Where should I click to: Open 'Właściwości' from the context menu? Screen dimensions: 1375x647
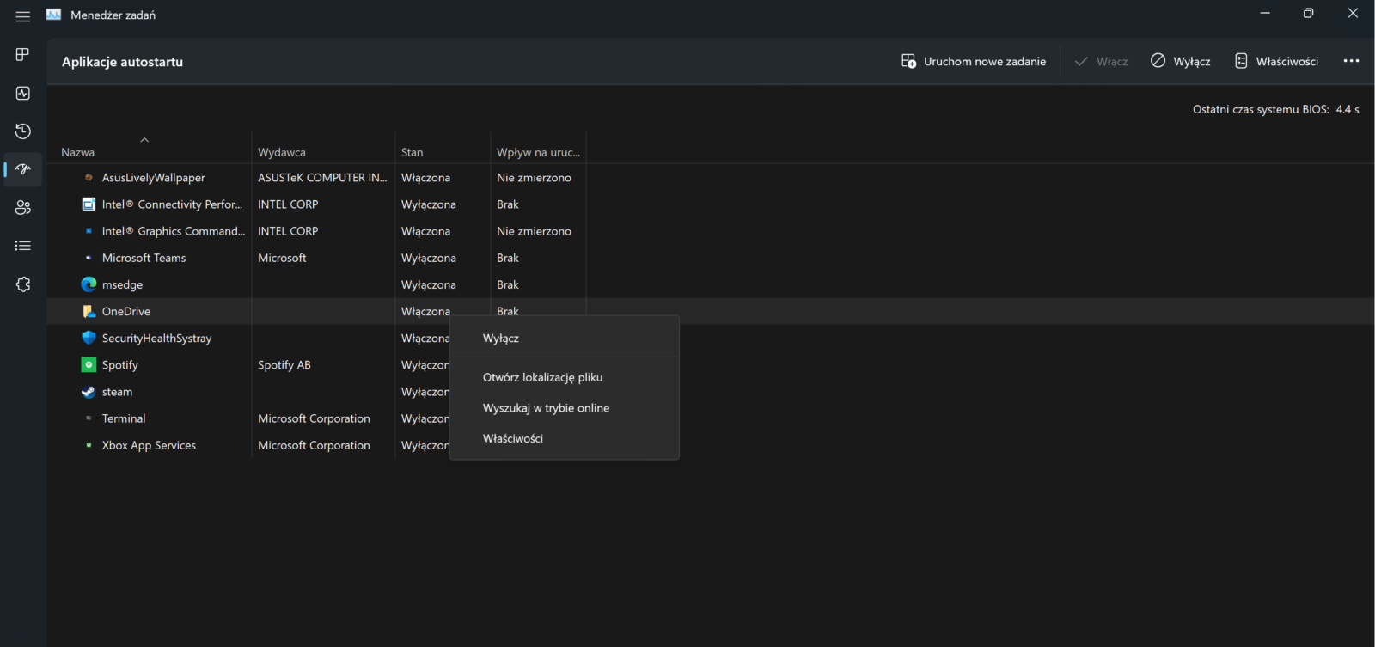513,438
